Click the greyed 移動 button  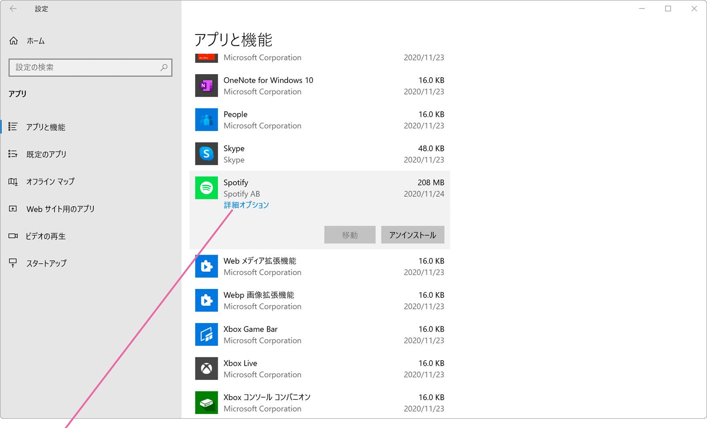tap(350, 235)
